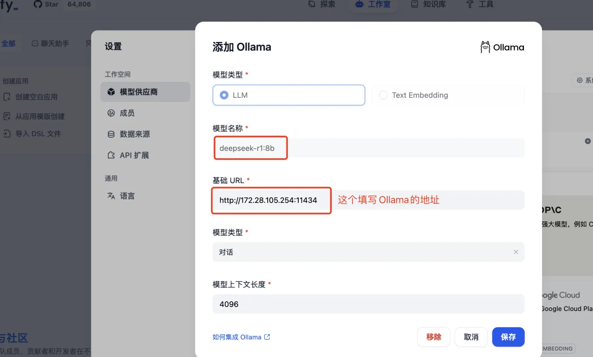Click the 保存 button
This screenshot has width=593, height=357.
(508, 337)
